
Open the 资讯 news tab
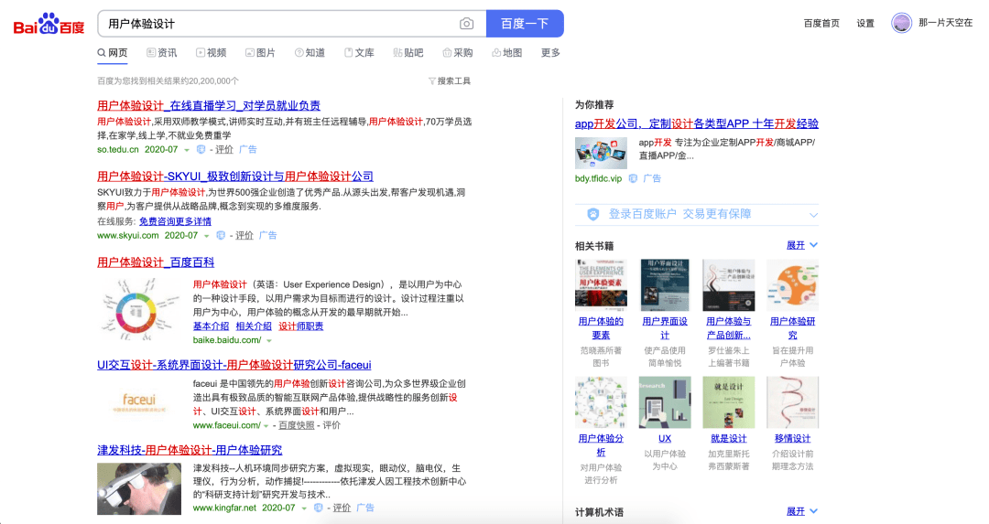[162, 53]
